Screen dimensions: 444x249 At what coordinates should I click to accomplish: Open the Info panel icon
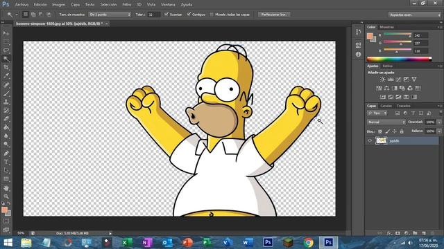click(358, 54)
